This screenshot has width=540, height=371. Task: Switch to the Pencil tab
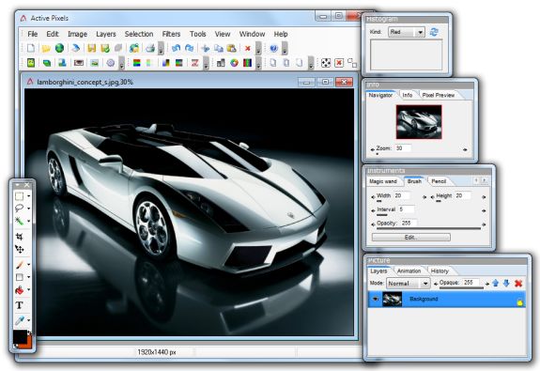[439, 181]
